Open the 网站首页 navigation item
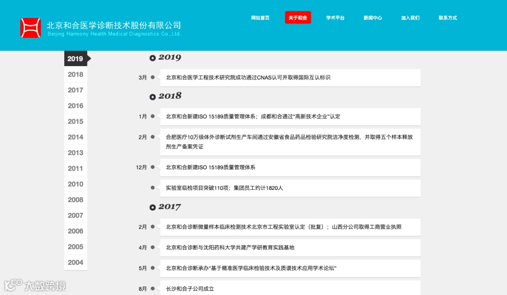 click(260, 18)
